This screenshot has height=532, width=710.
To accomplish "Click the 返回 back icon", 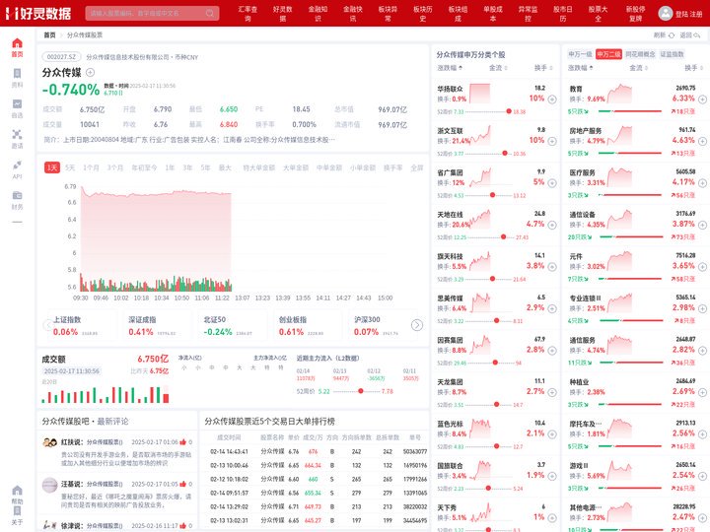I will 697,35.
